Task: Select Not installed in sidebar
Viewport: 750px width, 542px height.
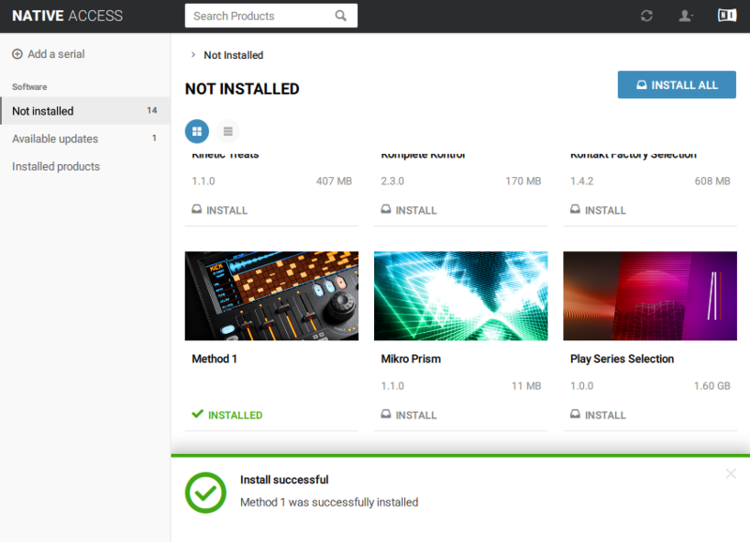Action: [x=85, y=111]
